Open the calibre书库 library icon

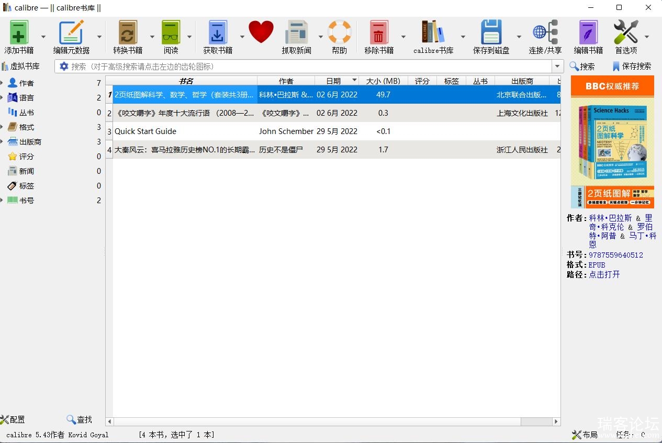(x=433, y=32)
